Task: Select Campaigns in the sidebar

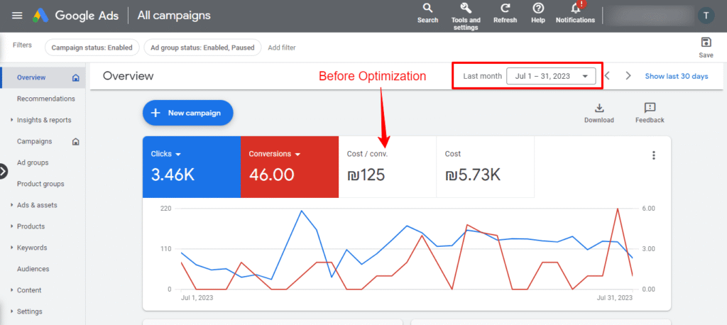Action: 34,141
